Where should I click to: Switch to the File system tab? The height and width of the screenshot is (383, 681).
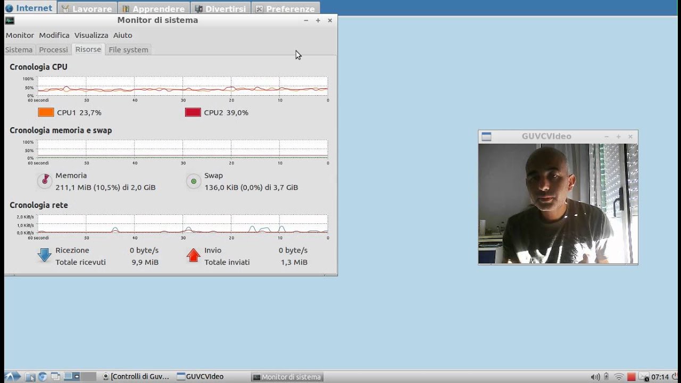pos(128,49)
